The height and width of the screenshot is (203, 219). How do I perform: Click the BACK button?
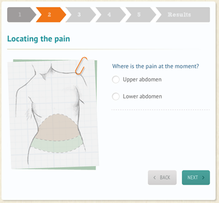162,177
